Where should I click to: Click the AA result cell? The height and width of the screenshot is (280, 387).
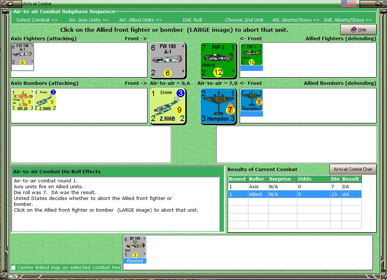coord(352,194)
